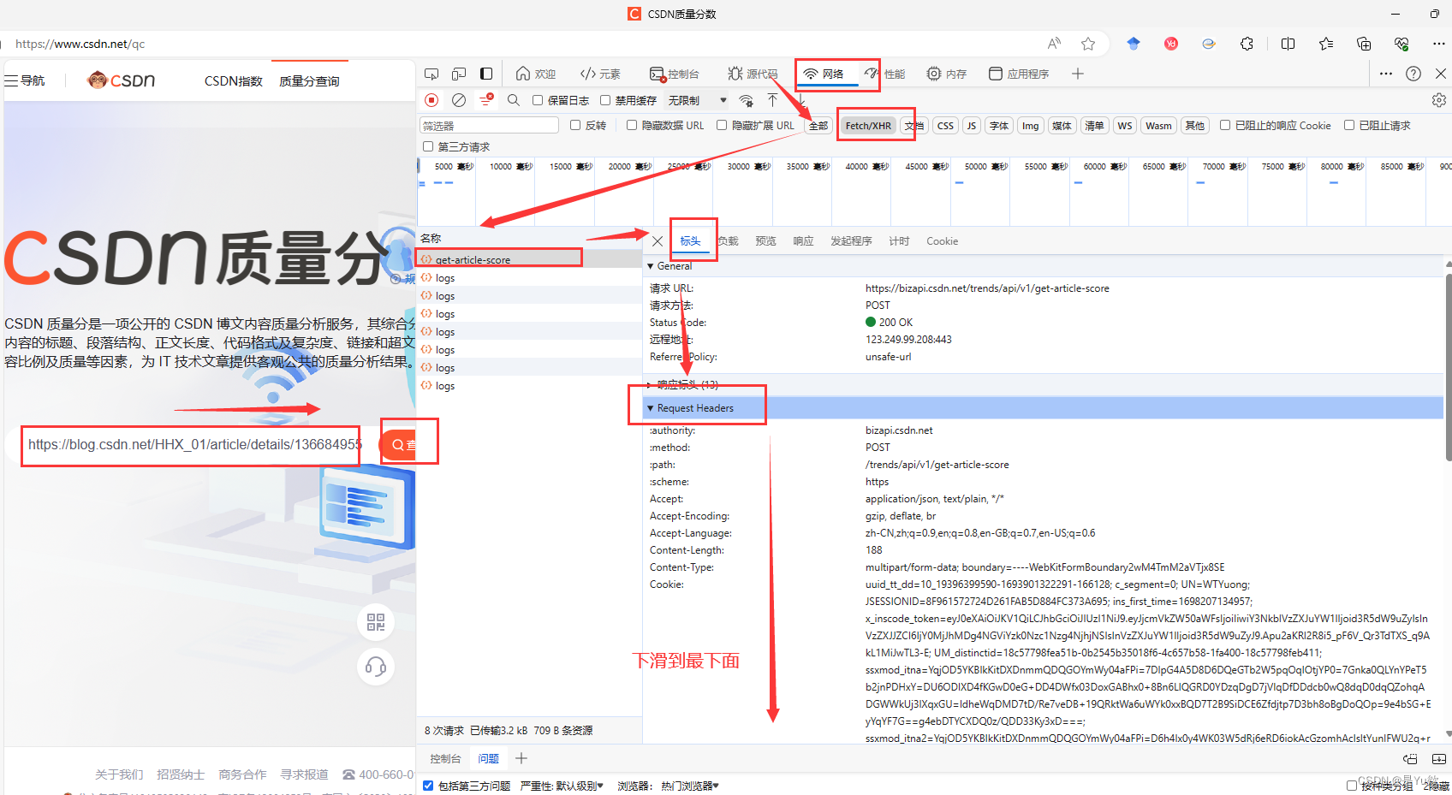Open the red Youdao extension icon
Viewport: 1452px width, 795px height.
click(x=1171, y=44)
